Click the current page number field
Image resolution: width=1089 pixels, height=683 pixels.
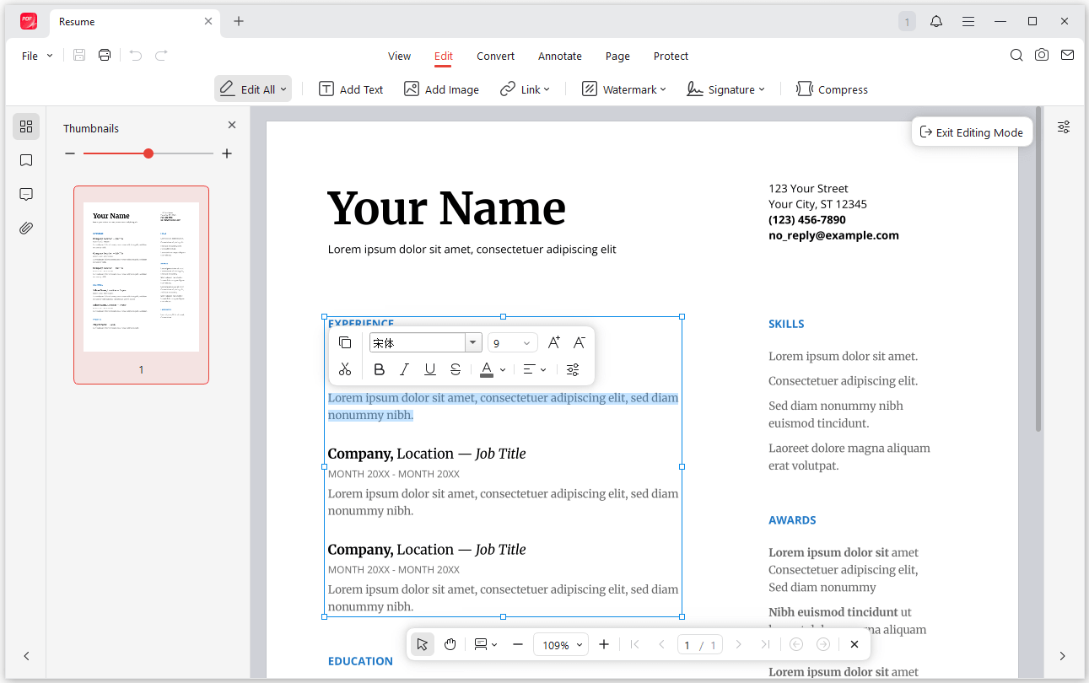tap(688, 645)
